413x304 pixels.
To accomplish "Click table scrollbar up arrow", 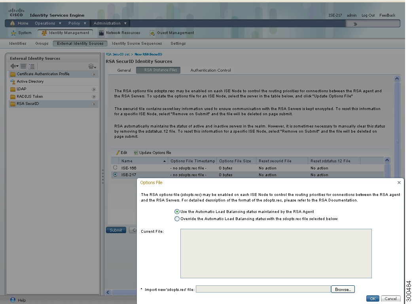I will click(x=387, y=160).
